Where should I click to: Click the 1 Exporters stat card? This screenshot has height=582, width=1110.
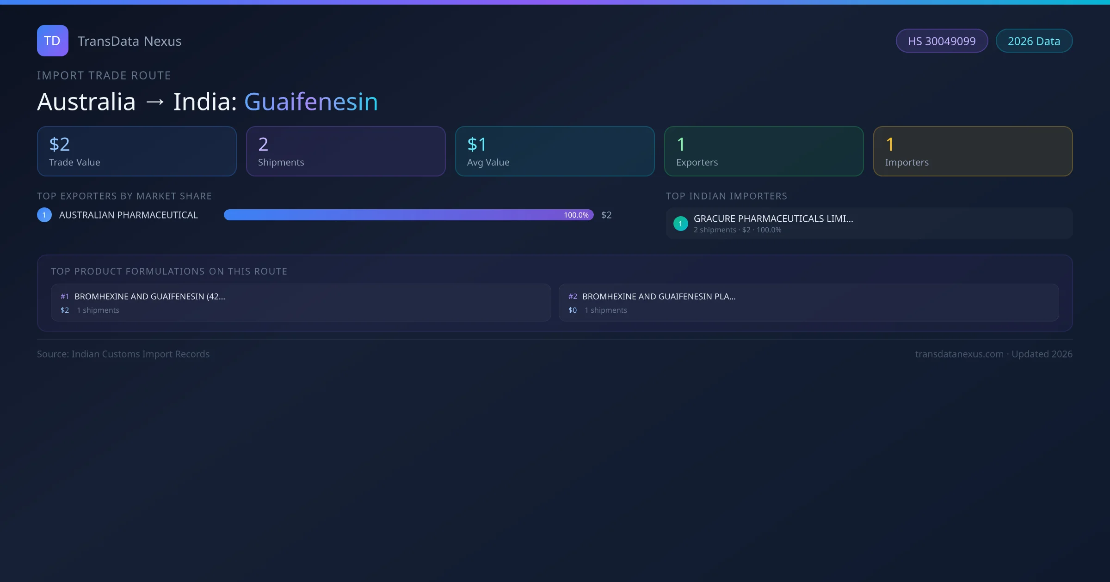tap(764, 152)
